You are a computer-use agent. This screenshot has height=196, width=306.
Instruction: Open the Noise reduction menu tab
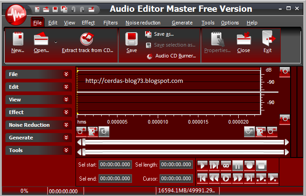[143, 23]
